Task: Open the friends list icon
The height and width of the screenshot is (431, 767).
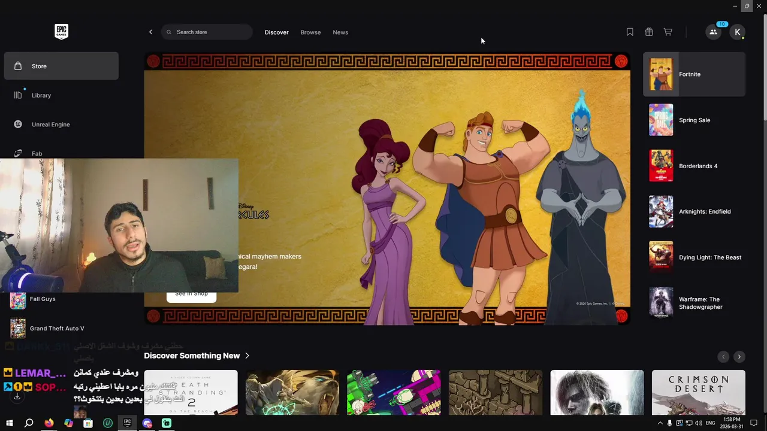Action: pos(713,32)
